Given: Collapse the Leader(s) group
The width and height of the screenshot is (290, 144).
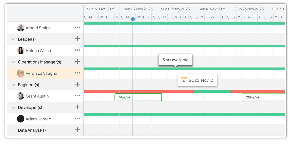Looking at the screenshot, I should [13, 39].
